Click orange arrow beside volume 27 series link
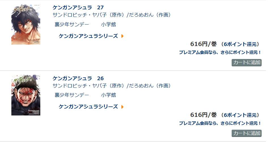This screenshot has width=269, height=142. (123, 36)
